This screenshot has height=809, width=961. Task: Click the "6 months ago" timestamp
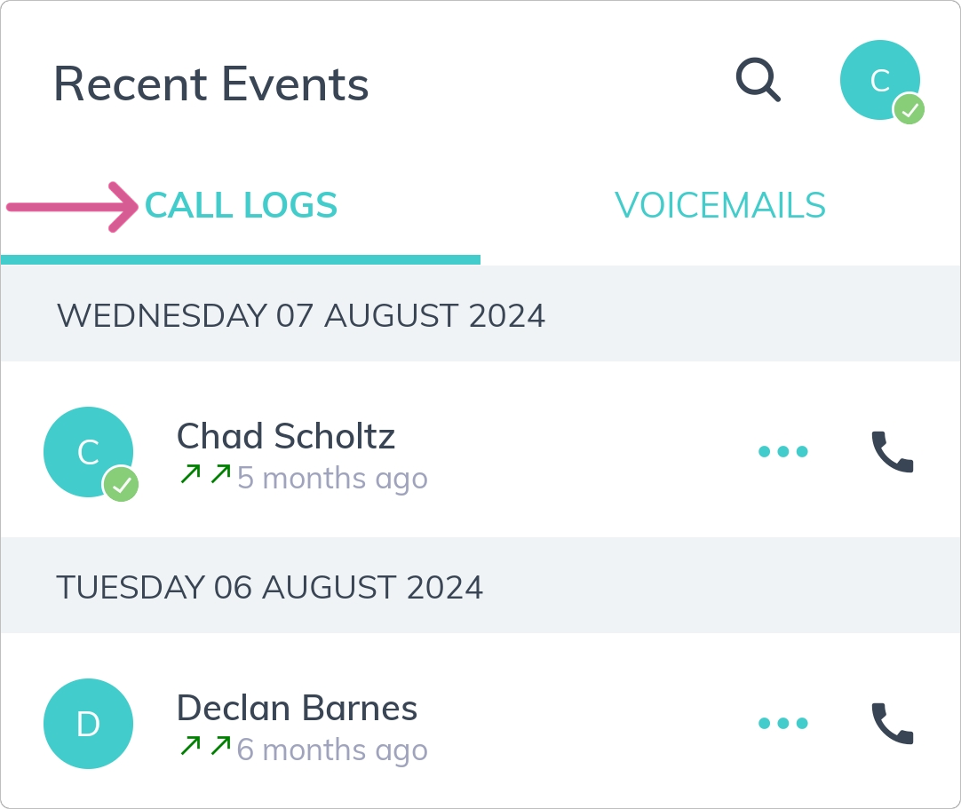tap(332, 750)
